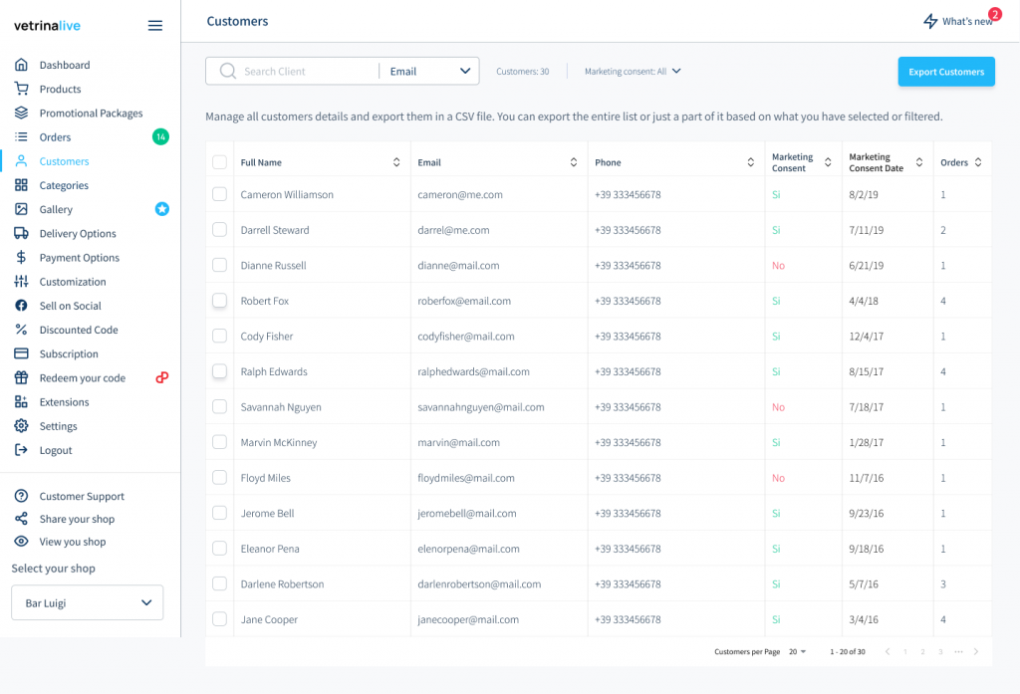Click the Extensions icon in sidebar
Viewport: 1020px width, 694px height.
click(22, 401)
